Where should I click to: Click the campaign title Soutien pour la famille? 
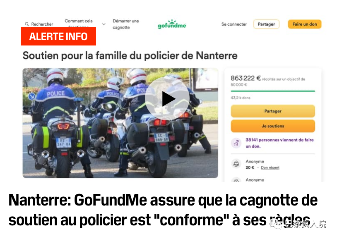click(x=130, y=56)
